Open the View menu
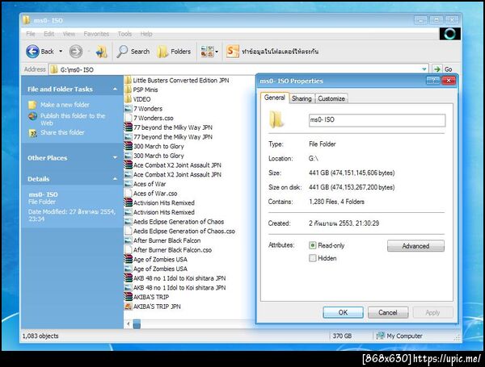The width and height of the screenshot is (485, 367). (x=69, y=34)
